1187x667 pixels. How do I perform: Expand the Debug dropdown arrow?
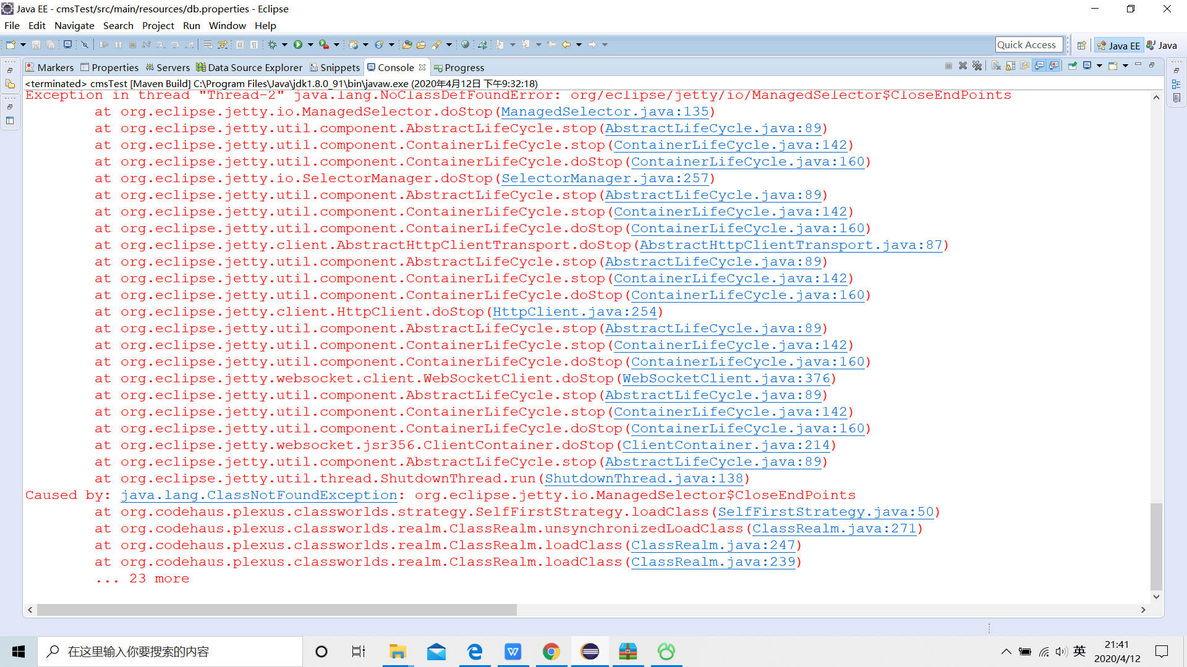pos(284,44)
